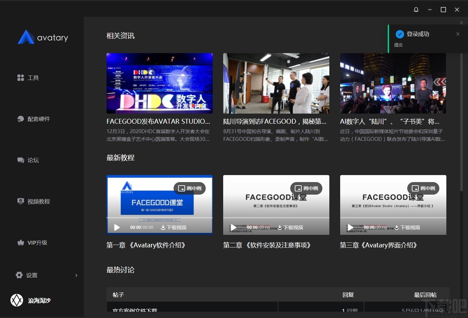468x318 pixels.
Task: Click the 第三章 video progress bar
Action: click(x=393, y=218)
